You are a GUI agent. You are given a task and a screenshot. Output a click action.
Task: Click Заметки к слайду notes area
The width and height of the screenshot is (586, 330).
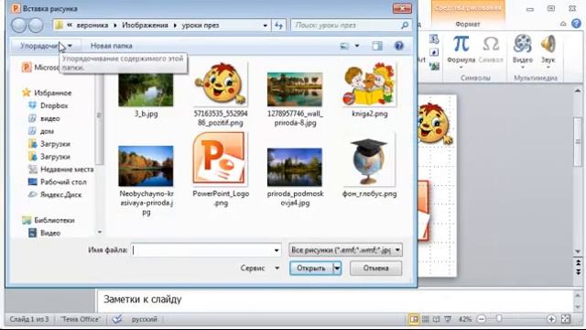pos(334,301)
